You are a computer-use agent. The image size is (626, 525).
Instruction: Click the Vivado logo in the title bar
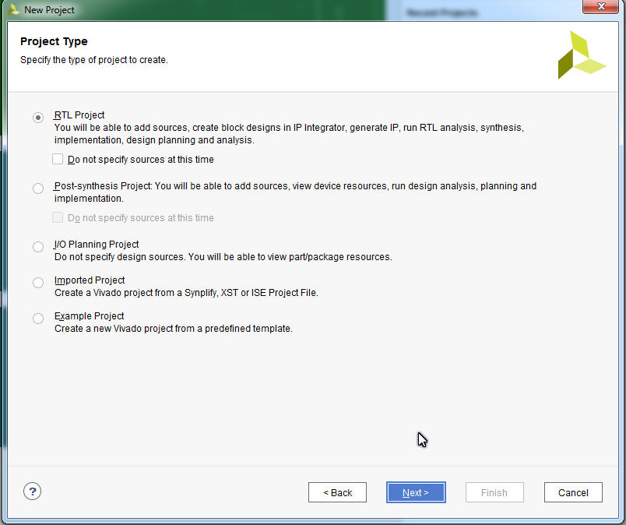click(13, 9)
